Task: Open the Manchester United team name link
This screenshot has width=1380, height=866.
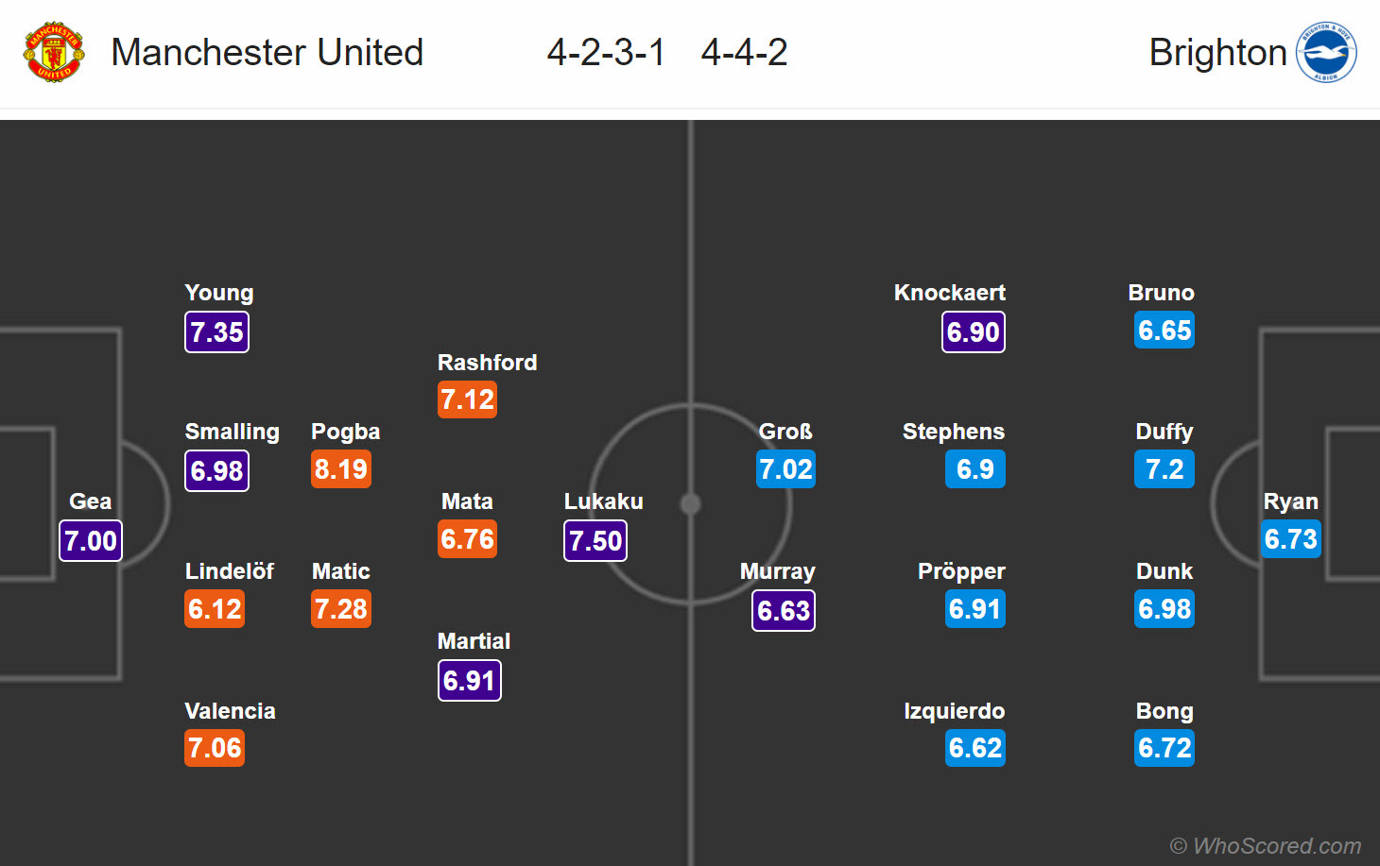Action: point(267,53)
